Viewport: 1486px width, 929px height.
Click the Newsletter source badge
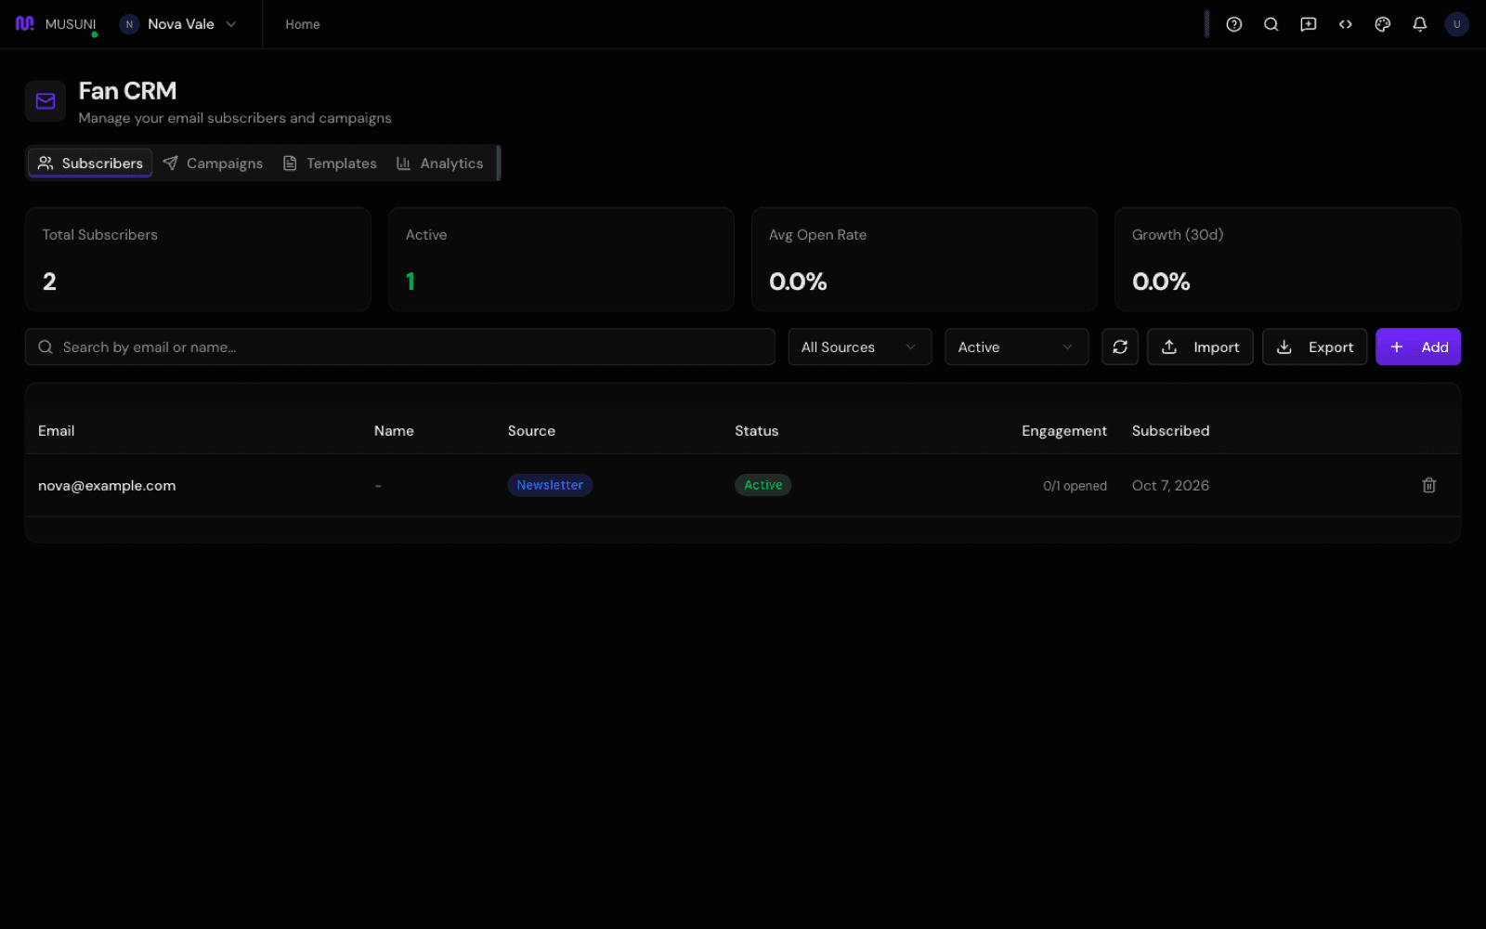pyautogui.click(x=550, y=485)
